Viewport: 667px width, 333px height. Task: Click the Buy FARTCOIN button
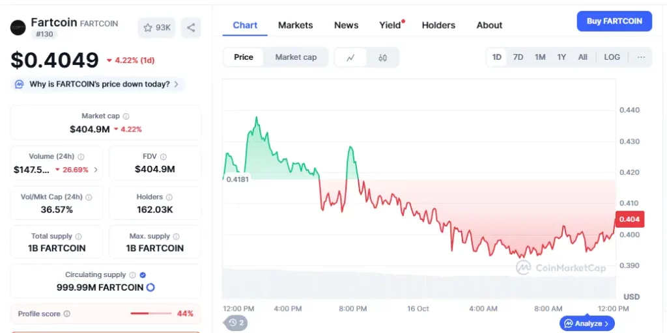(614, 21)
